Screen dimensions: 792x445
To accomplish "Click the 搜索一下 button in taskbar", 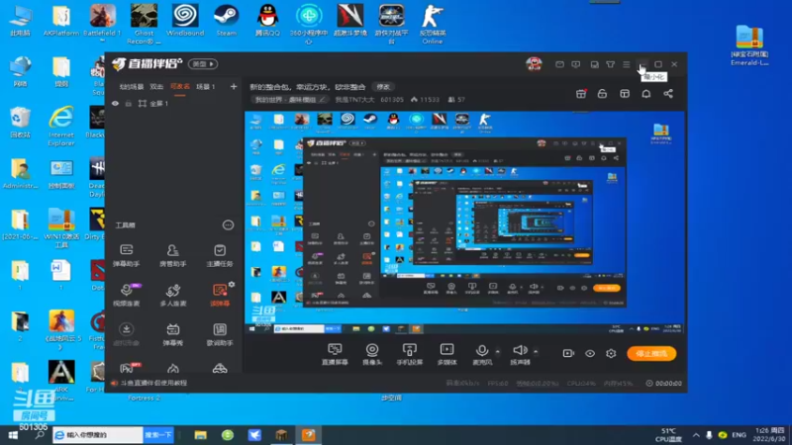I will coord(158,435).
